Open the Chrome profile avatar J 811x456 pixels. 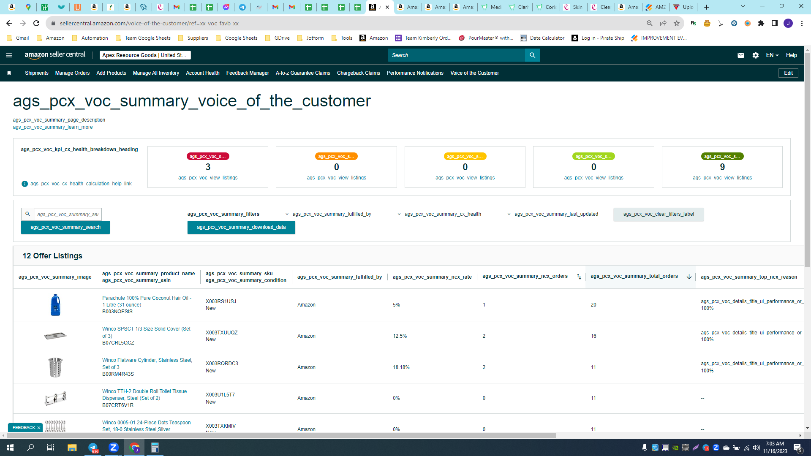tap(788, 23)
